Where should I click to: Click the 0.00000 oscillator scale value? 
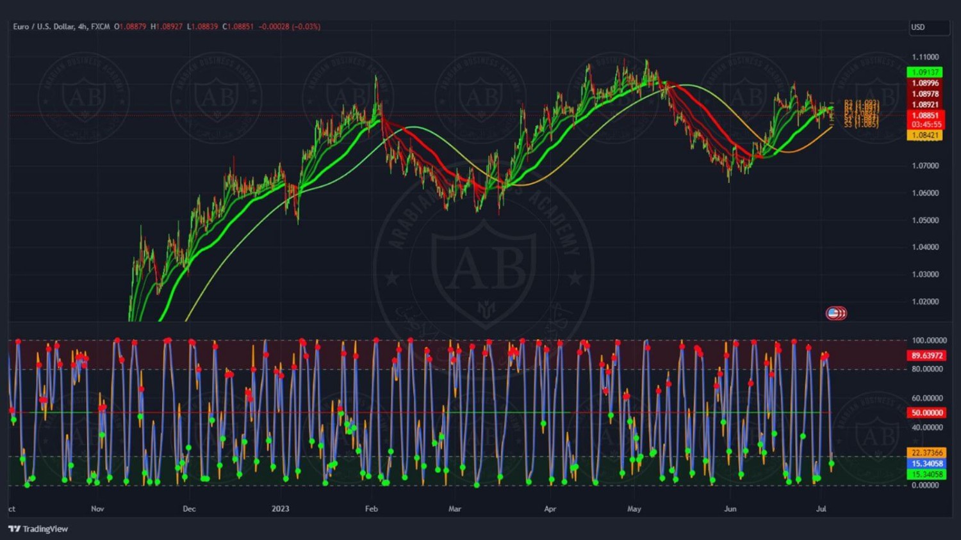[x=925, y=486]
